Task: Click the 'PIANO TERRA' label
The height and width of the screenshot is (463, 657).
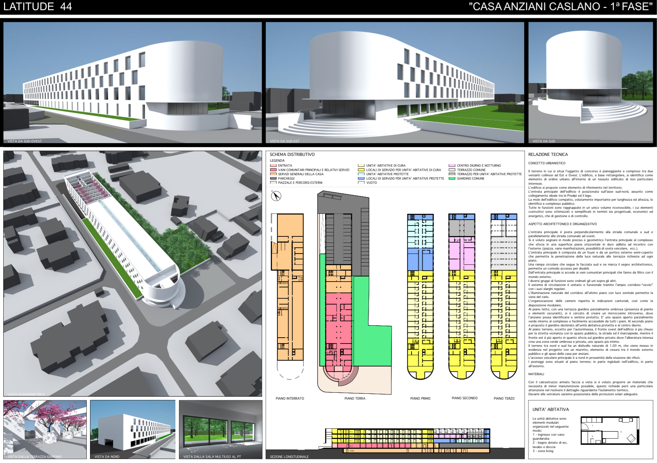Action: click(x=355, y=399)
